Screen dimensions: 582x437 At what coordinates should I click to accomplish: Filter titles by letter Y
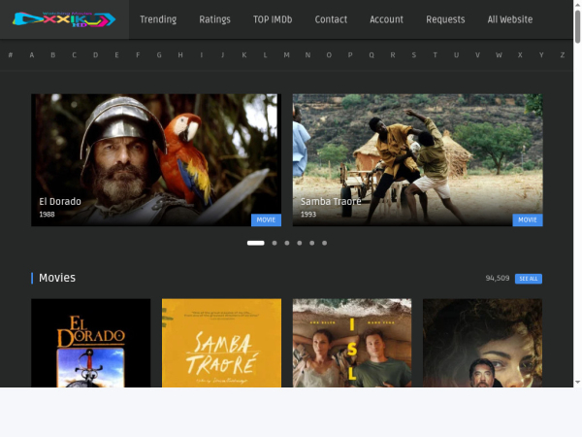tap(541, 55)
